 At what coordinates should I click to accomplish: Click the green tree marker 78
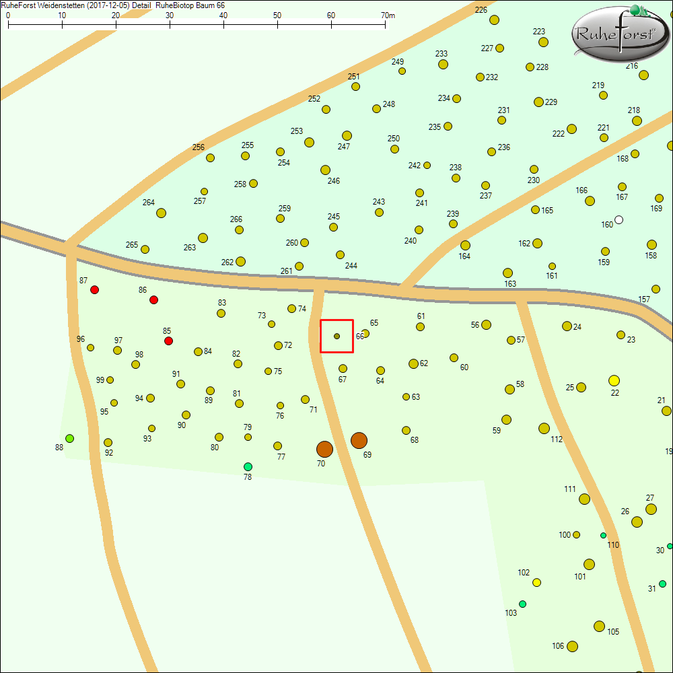(x=248, y=466)
